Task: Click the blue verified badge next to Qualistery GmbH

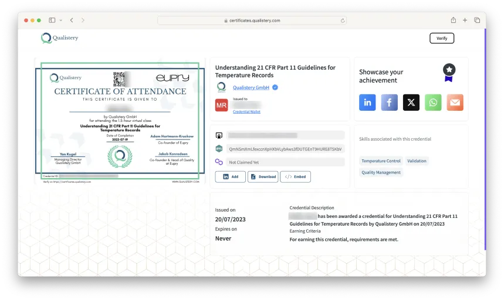Action: (275, 87)
